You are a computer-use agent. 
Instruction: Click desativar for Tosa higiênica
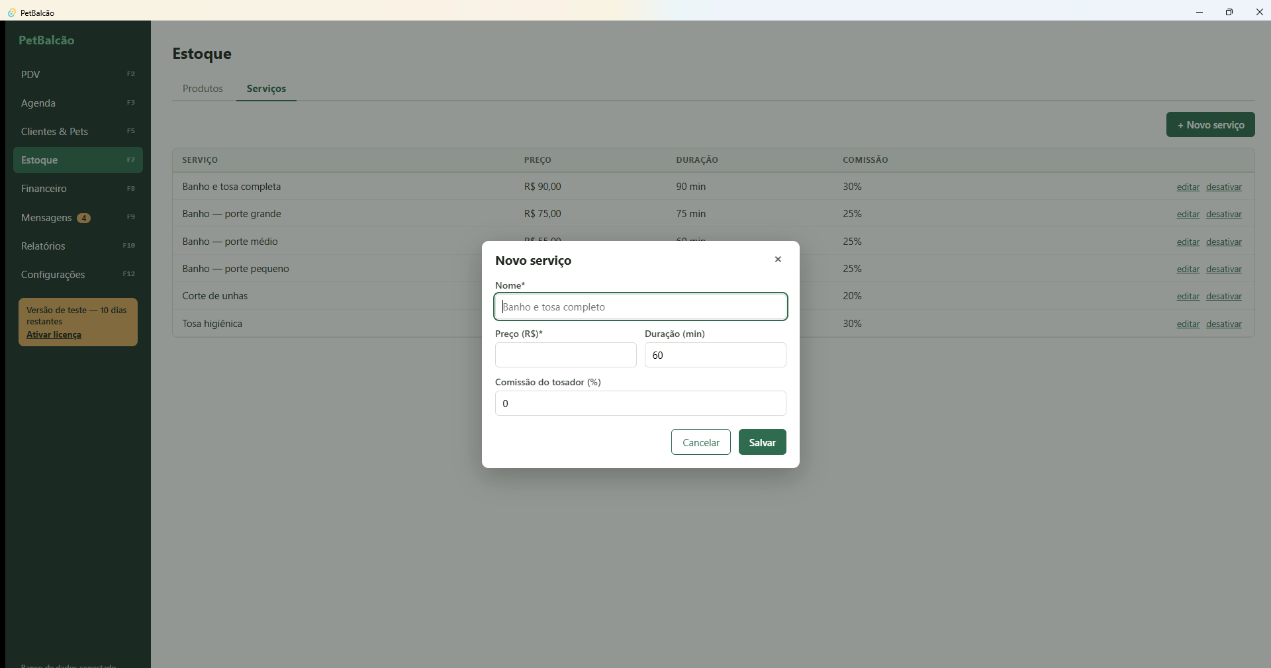coord(1224,324)
